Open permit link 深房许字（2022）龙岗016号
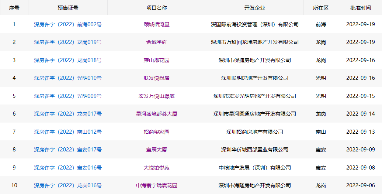The width and height of the screenshot is (382, 195). (x=68, y=185)
